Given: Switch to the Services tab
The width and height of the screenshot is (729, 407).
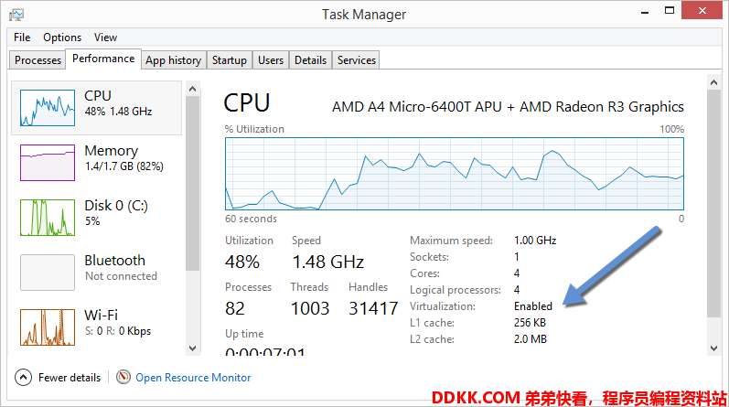Looking at the screenshot, I should point(357,60).
